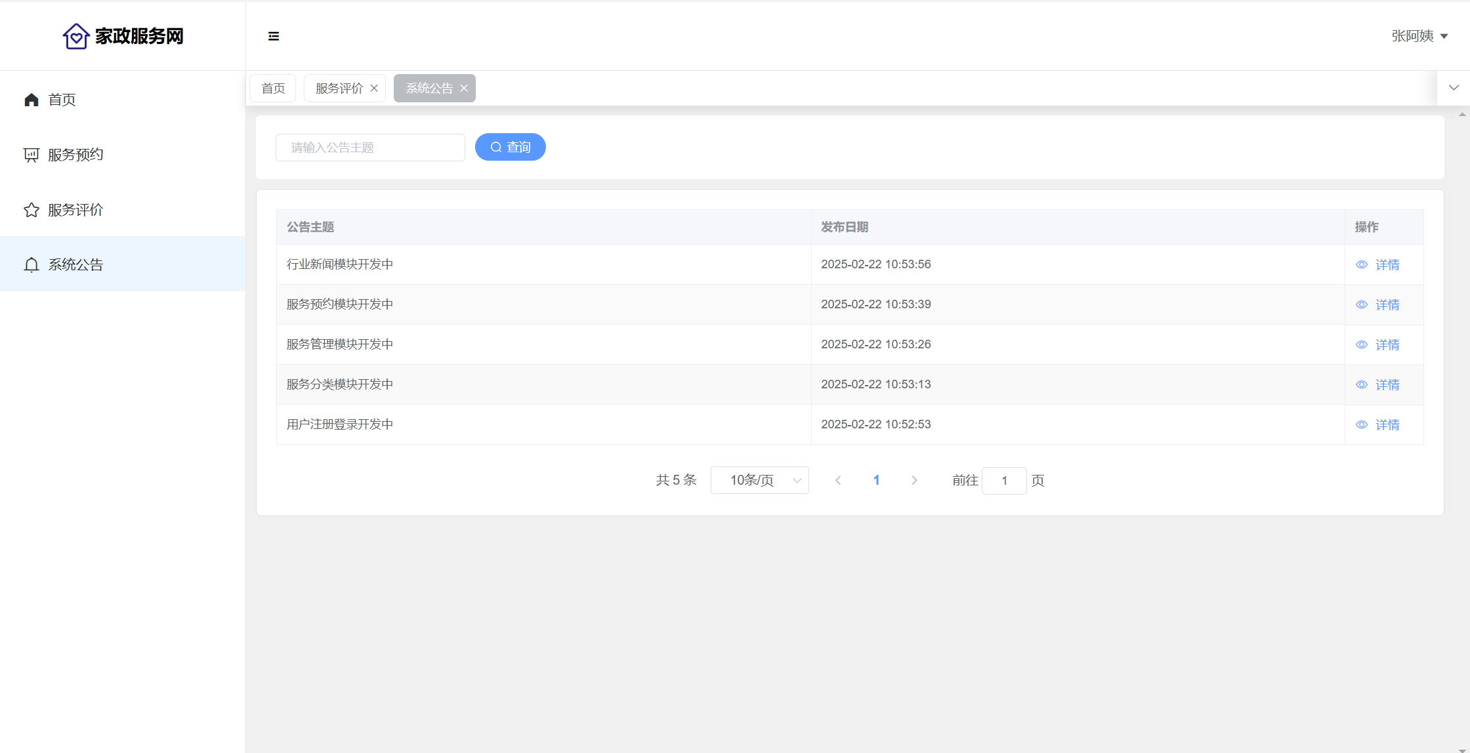The height and width of the screenshot is (753, 1470).
Task: Click the sidebar collapse hamburger icon
Action: [x=274, y=36]
